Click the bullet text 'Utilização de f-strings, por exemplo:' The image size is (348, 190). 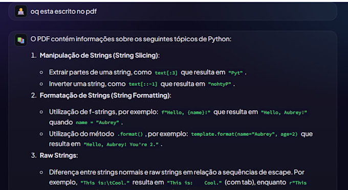[104, 112]
